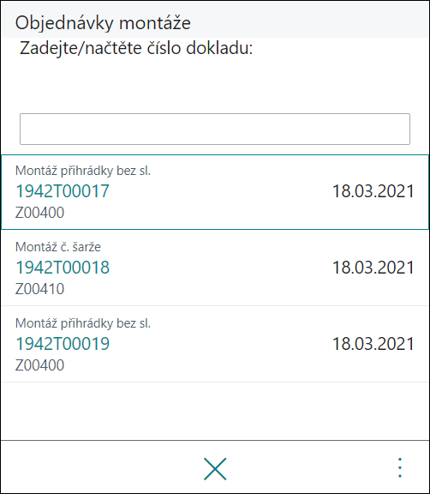Select the highlighted first order row
Screen dimensions: 430x494
[215, 192]
